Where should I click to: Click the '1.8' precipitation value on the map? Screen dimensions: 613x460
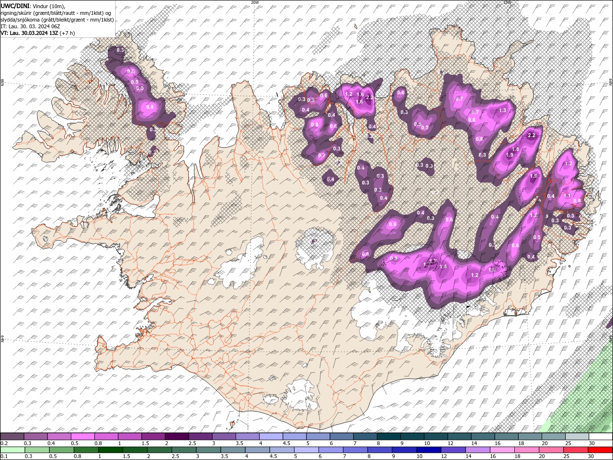(516, 149)
